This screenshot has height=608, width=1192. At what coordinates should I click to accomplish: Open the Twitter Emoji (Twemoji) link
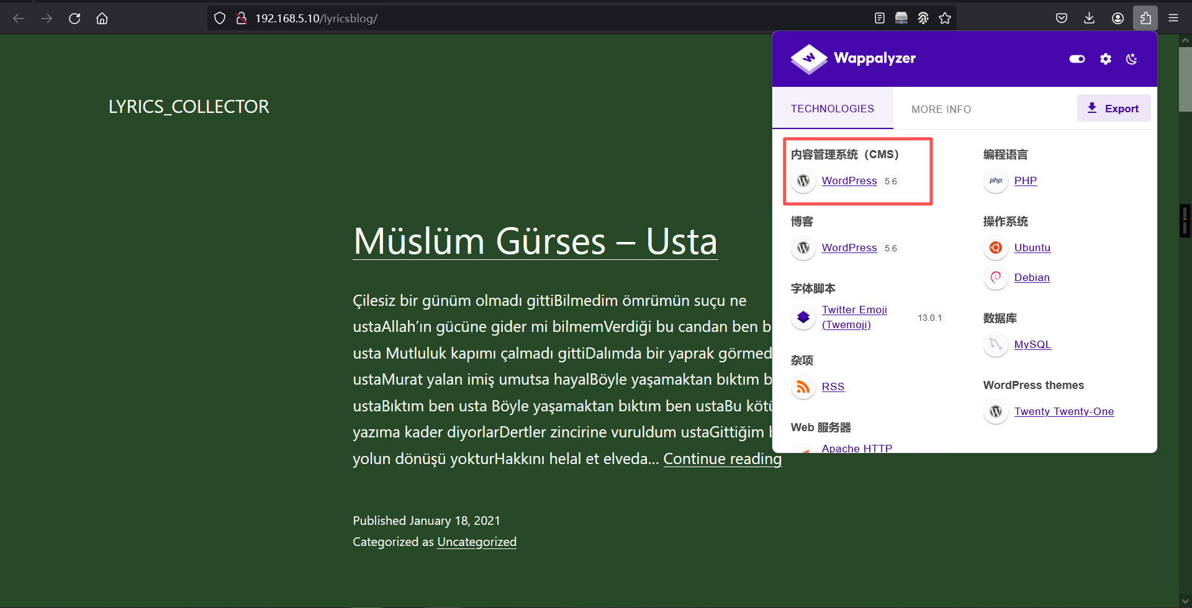point(854,317)
